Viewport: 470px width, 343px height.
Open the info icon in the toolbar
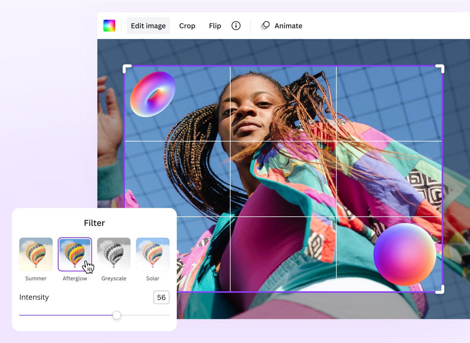[236, 26]
